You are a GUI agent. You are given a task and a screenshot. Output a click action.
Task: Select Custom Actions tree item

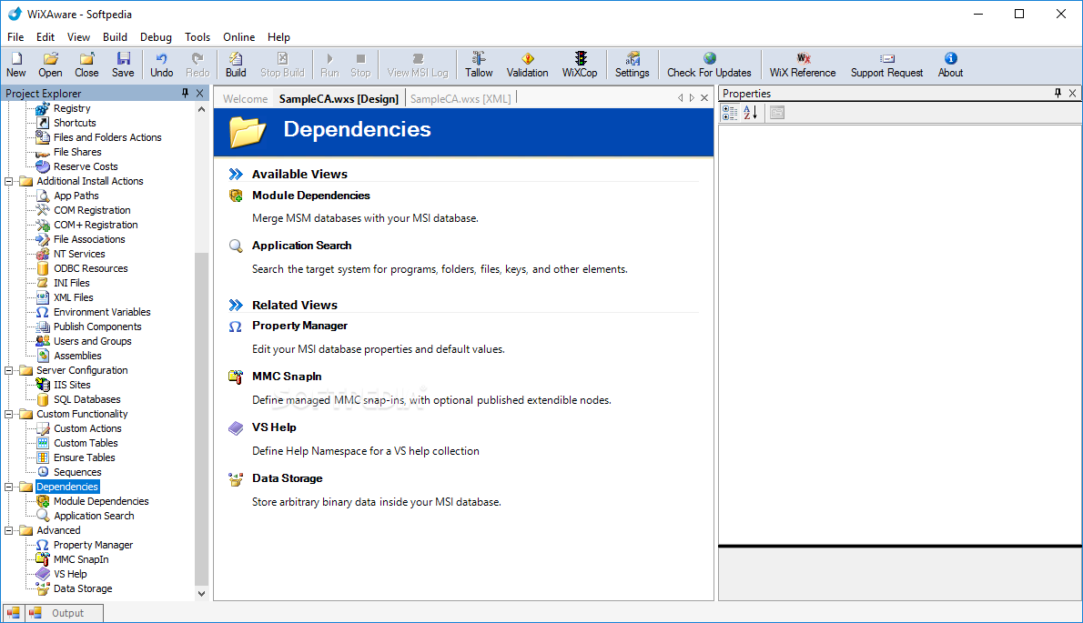coord(87,428)
